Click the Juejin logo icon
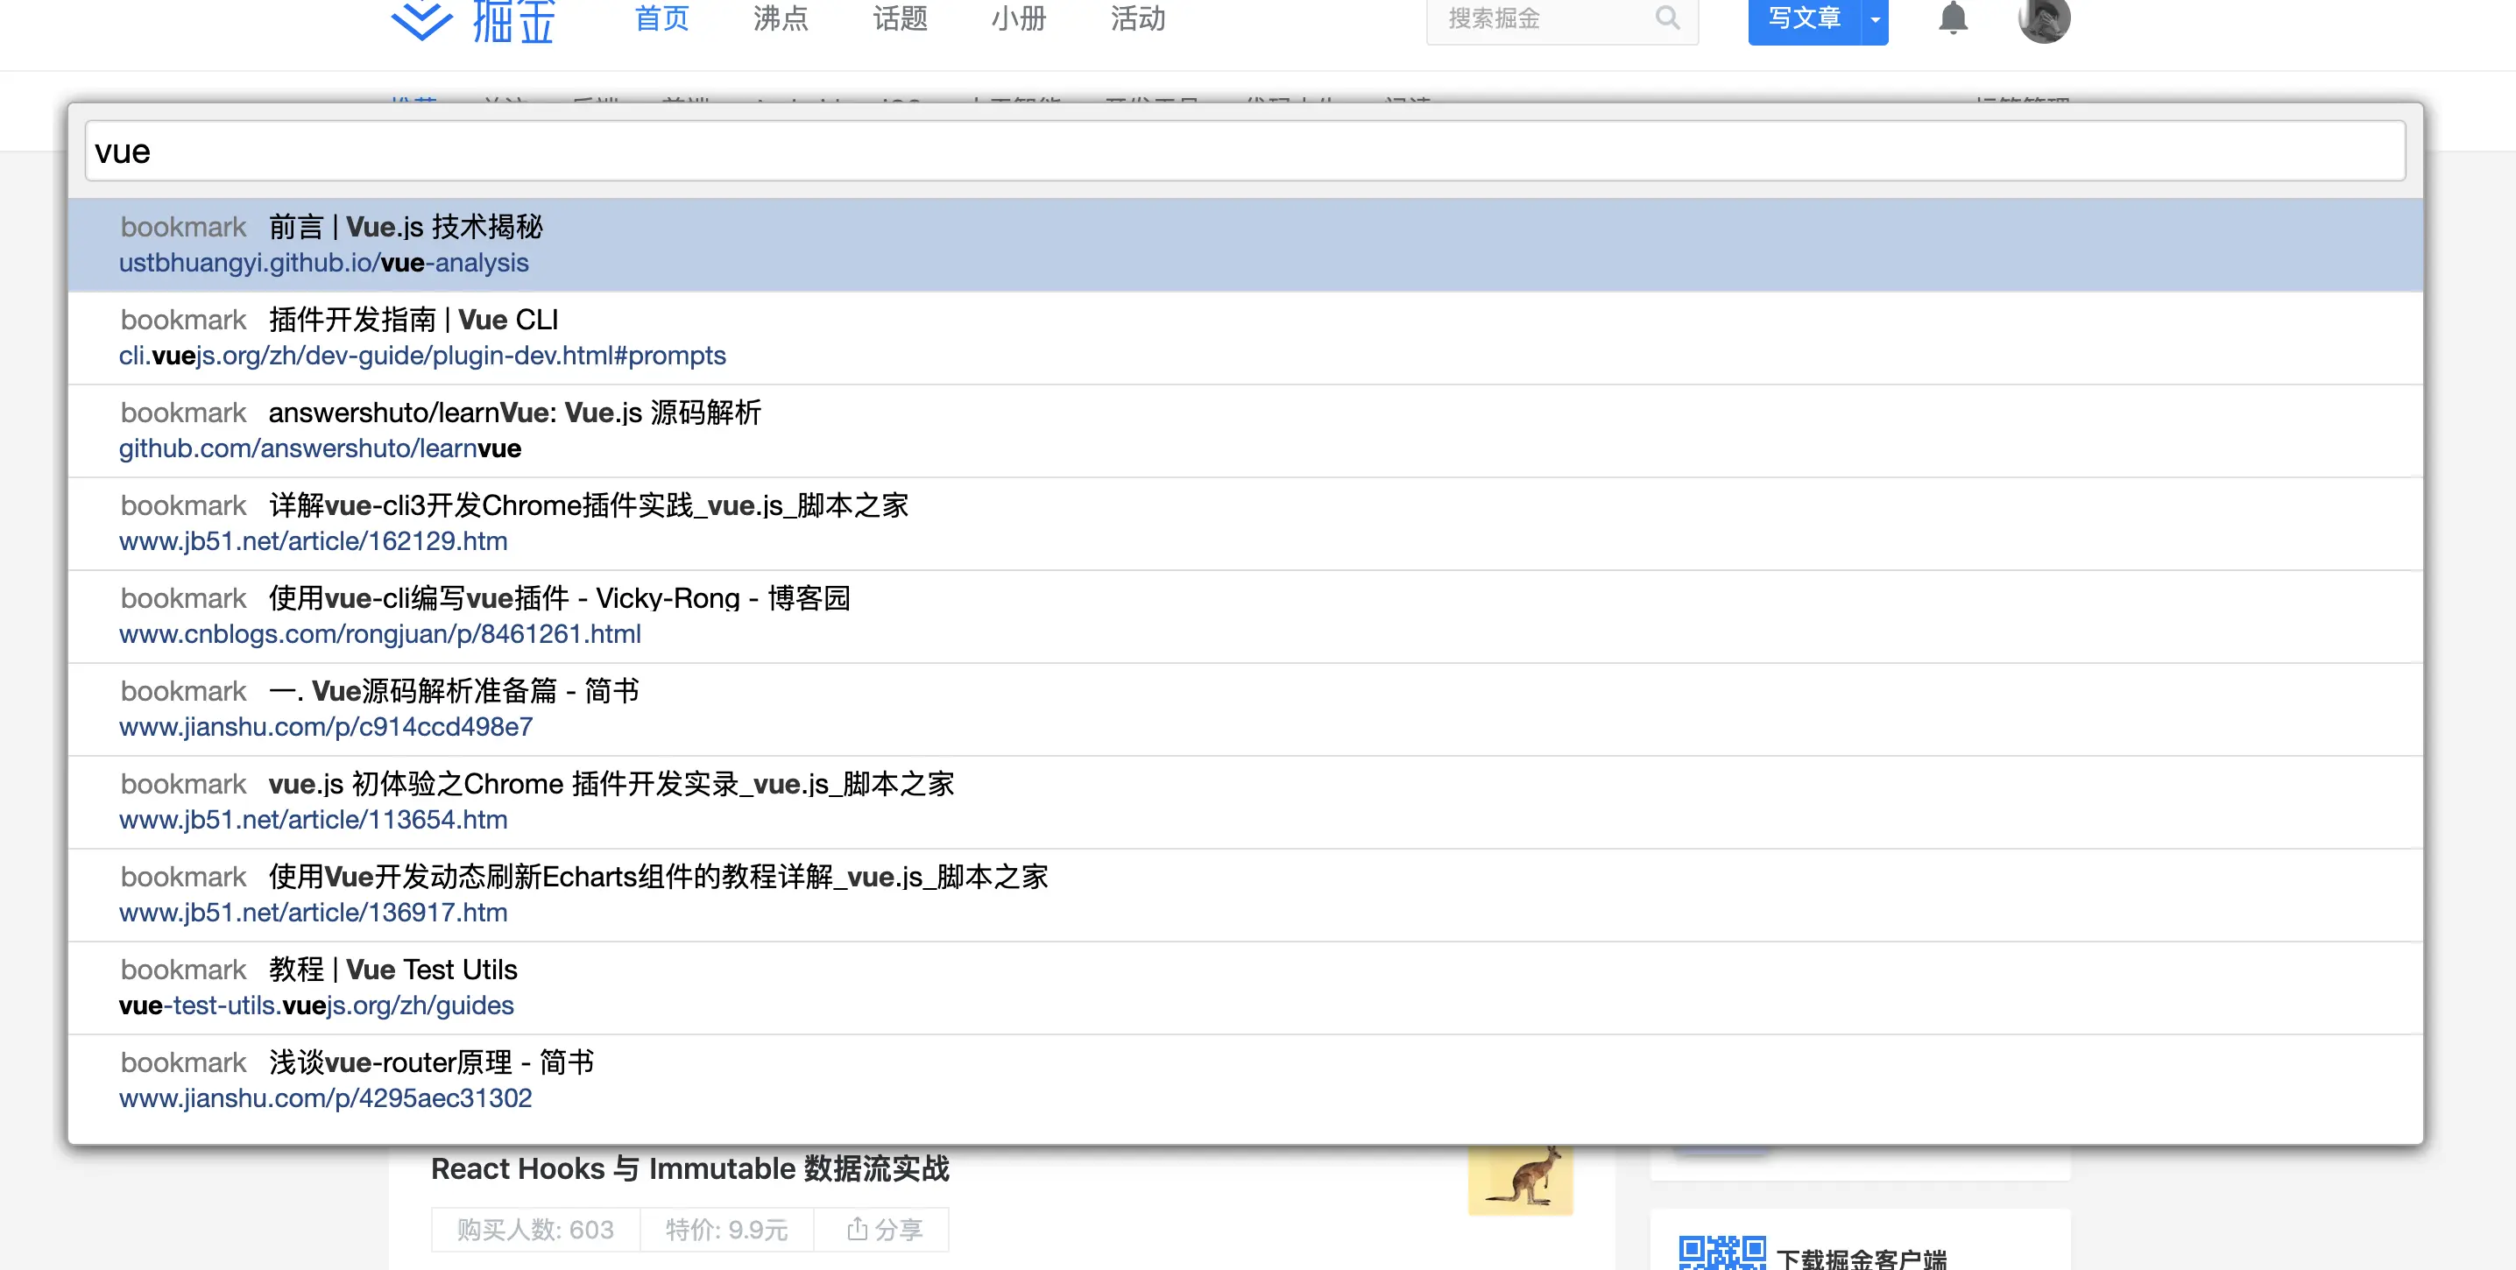The width and height of the screenshot is (2516, 1270). pos(422,19)
